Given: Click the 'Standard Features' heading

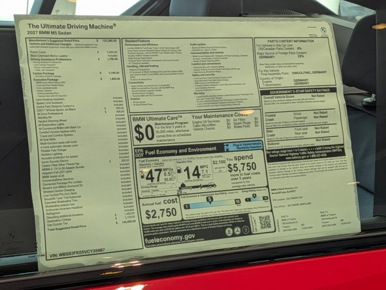Looking at the screenshot, I should (x=138, y=40).
